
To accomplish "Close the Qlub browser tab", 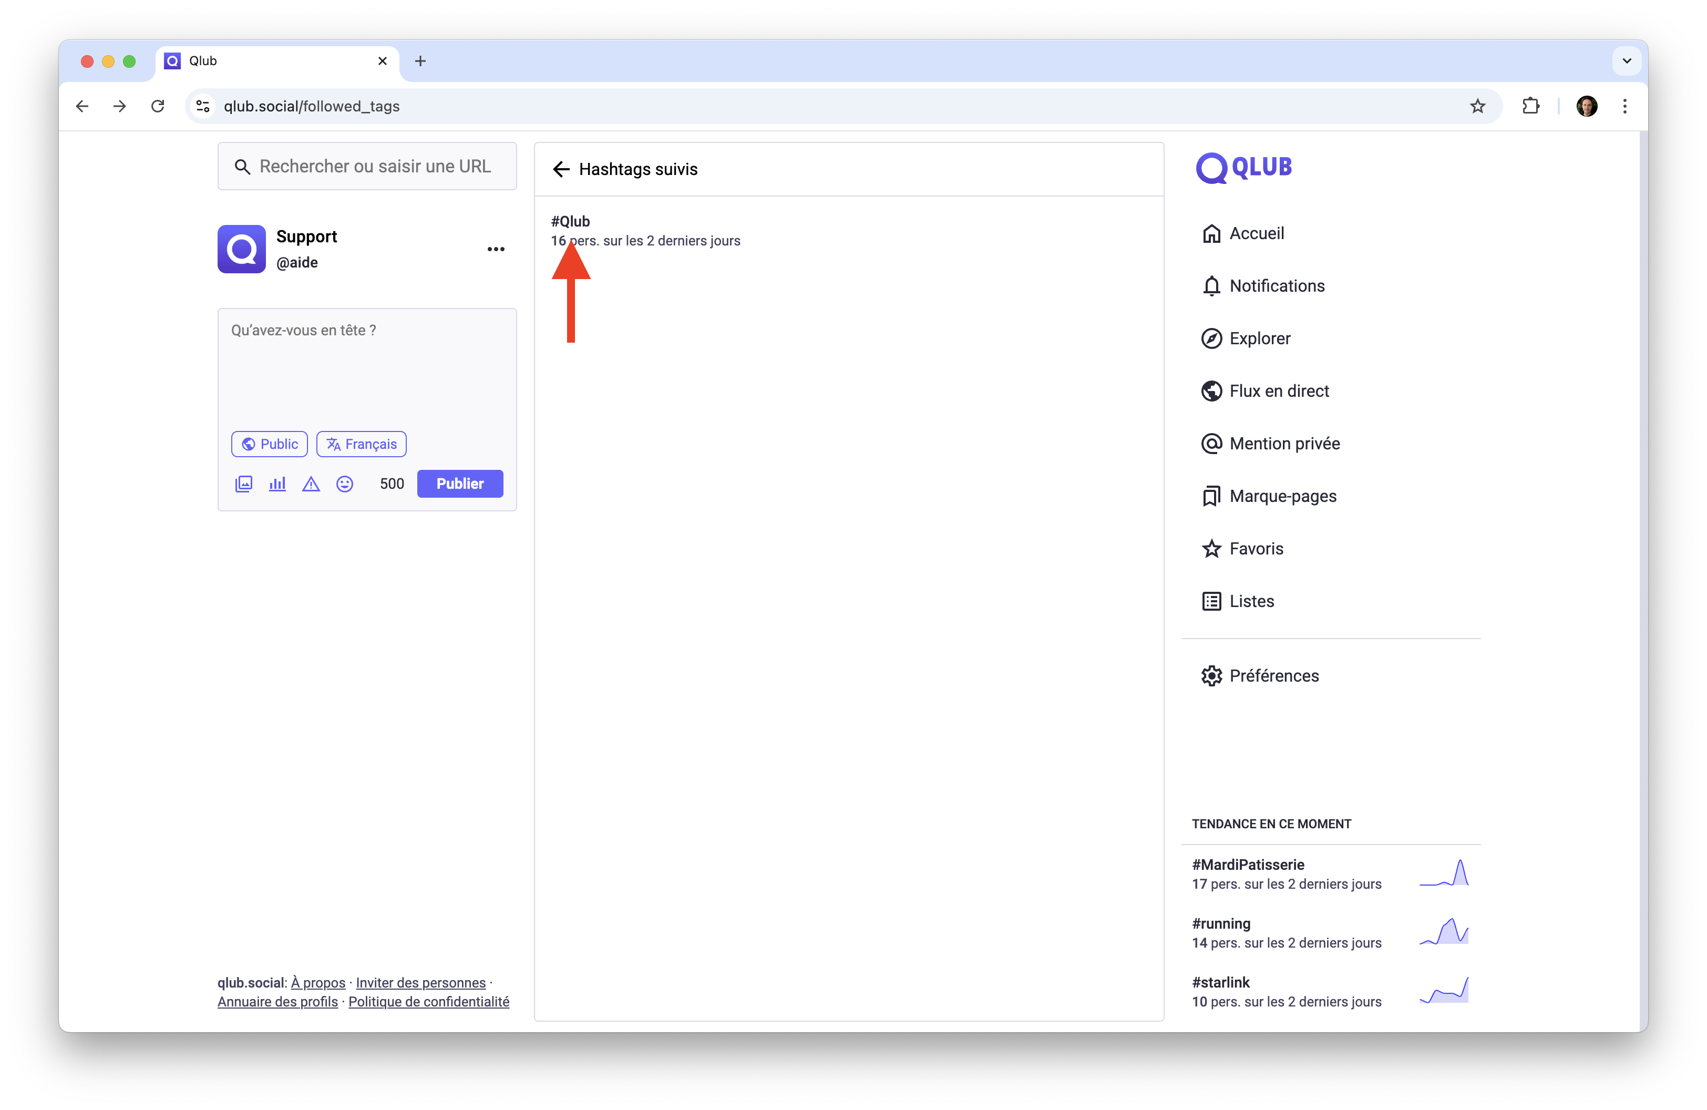I will point(382,61).
